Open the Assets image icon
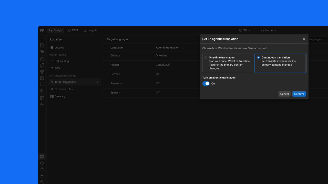 tap(42, 78)
